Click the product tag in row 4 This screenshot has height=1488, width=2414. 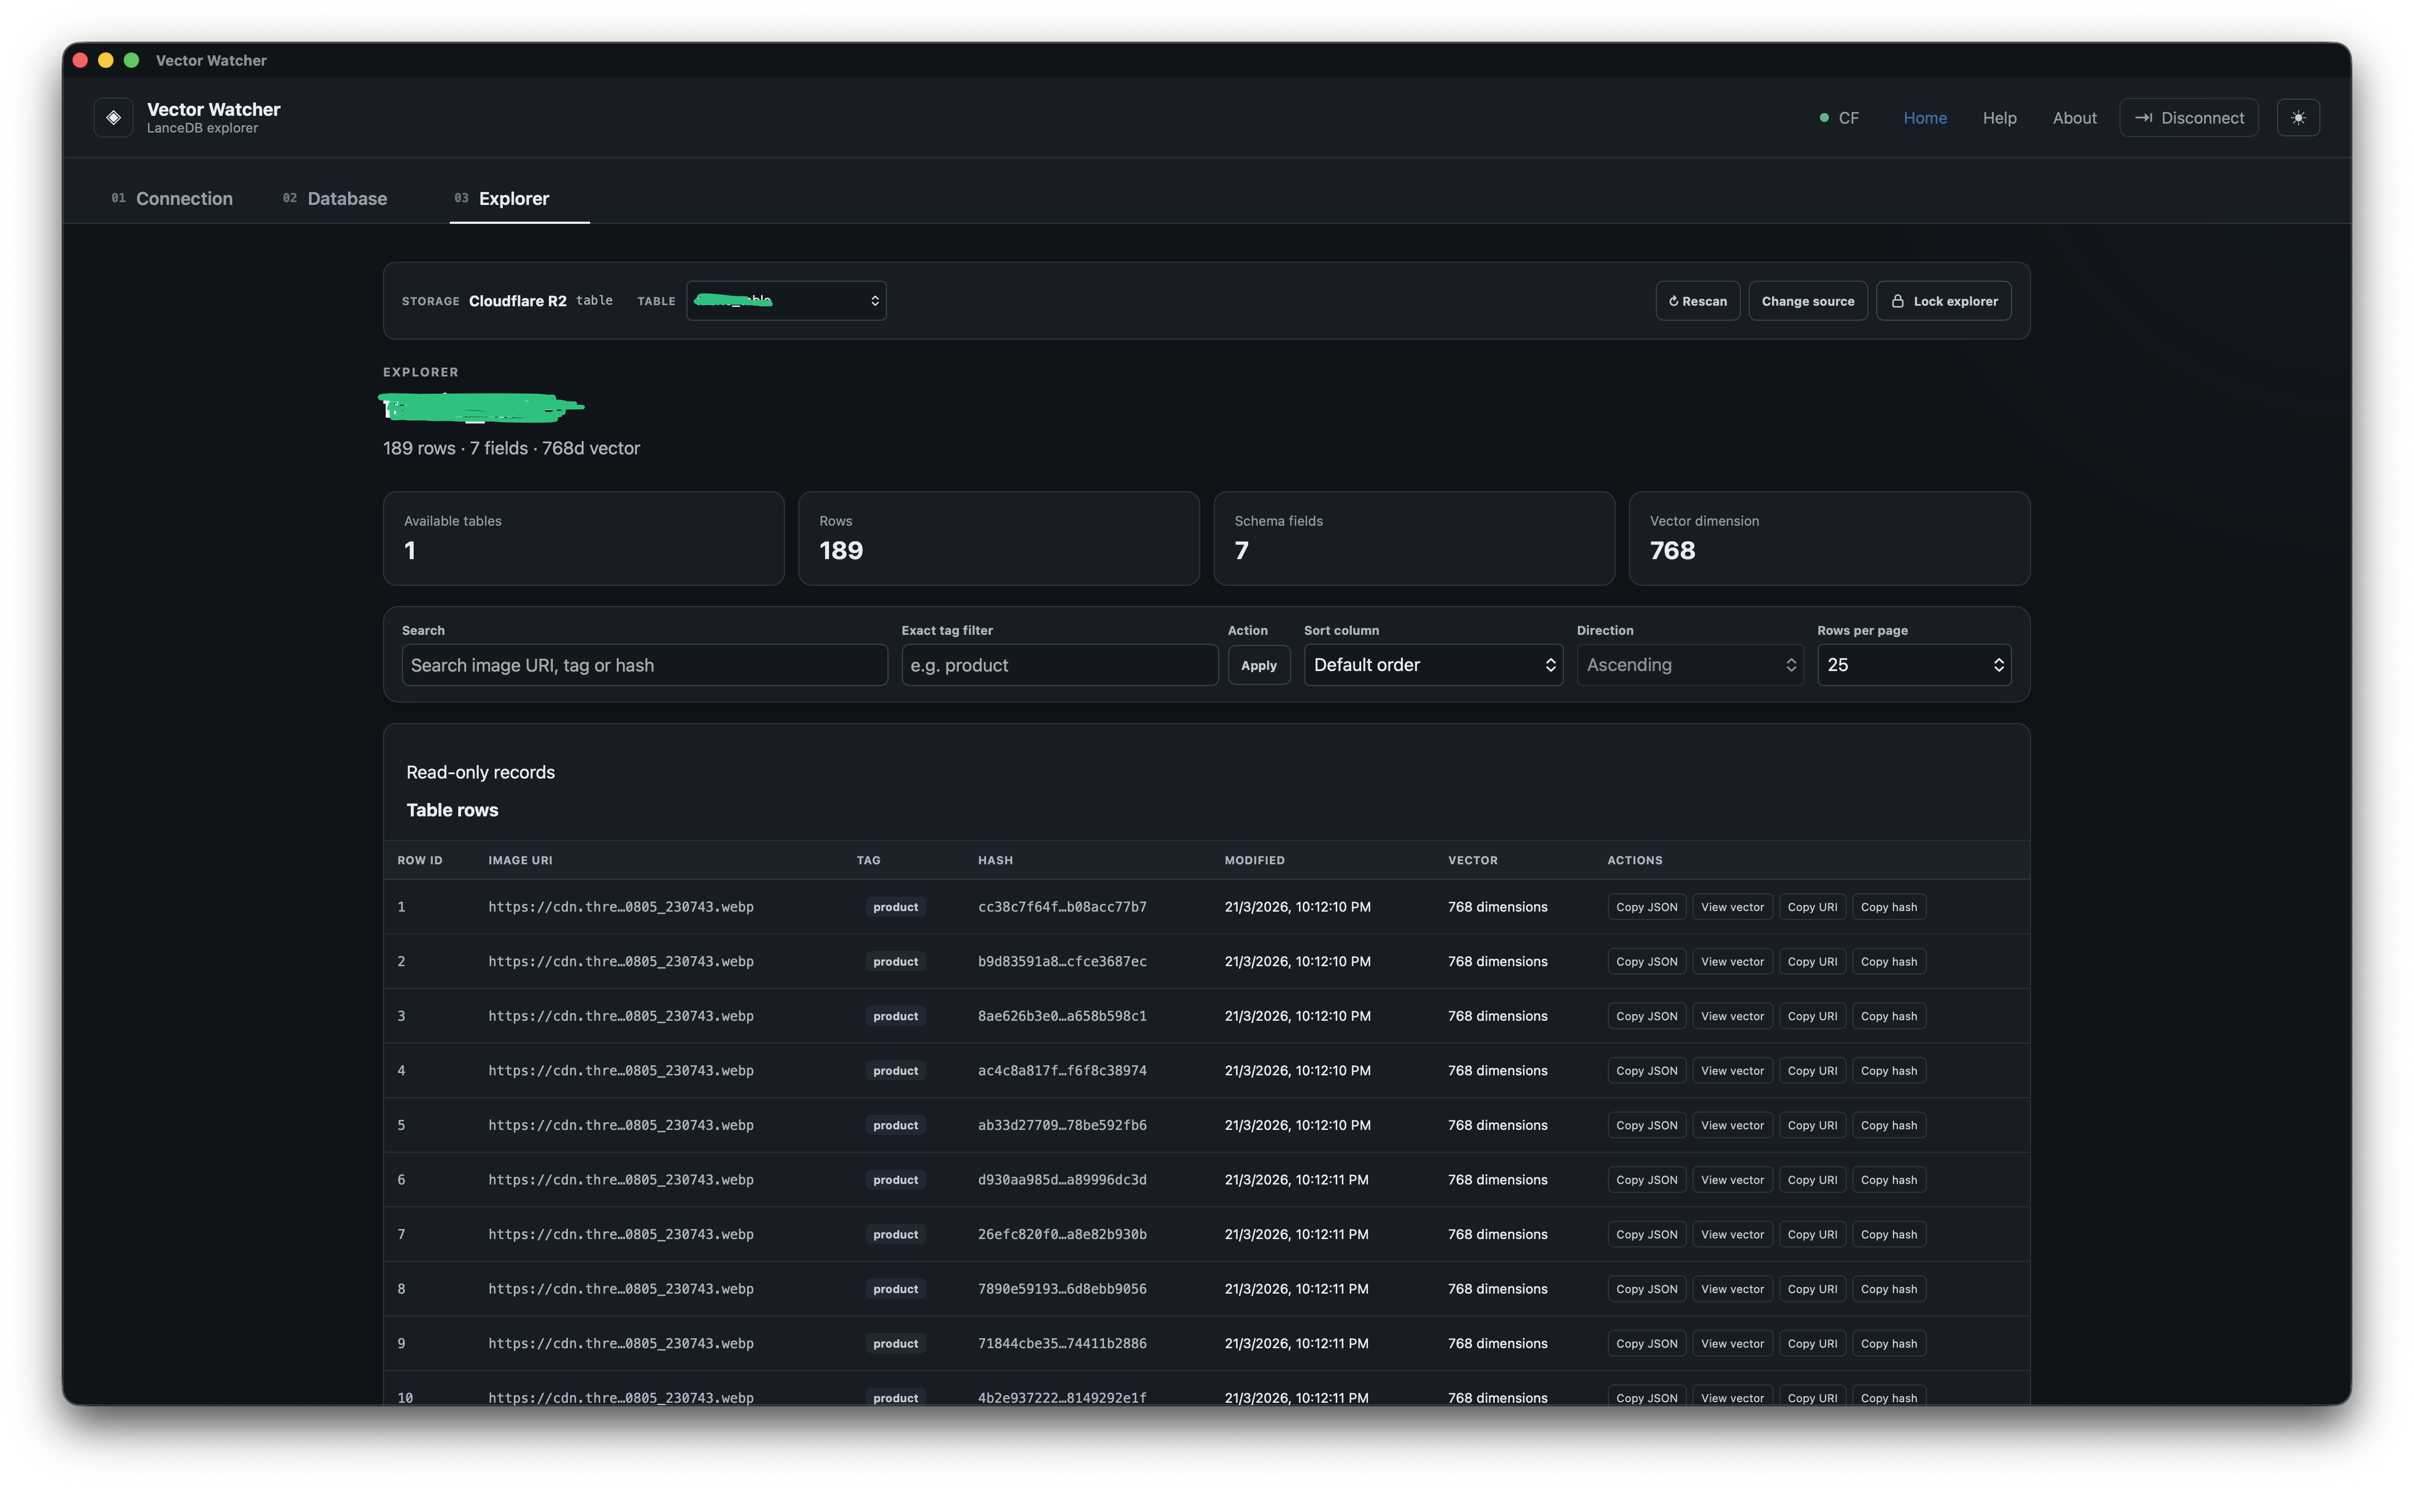[895, 1071]
